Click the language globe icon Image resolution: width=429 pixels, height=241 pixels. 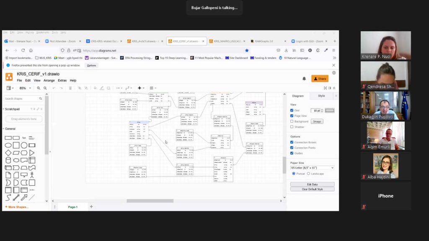[334, 73]
